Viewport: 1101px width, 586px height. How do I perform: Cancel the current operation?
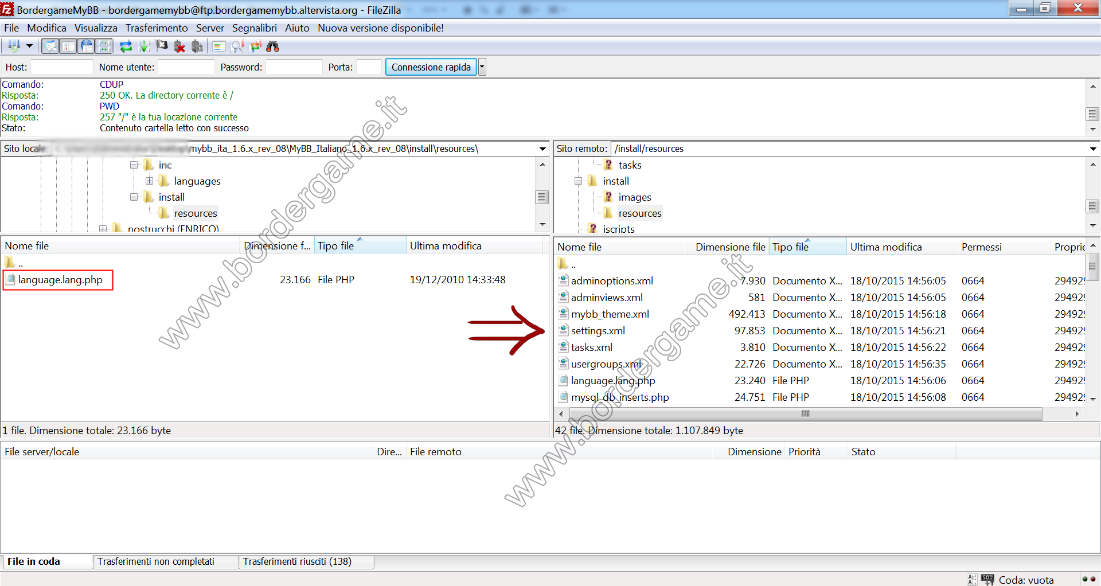click(162, 46)
